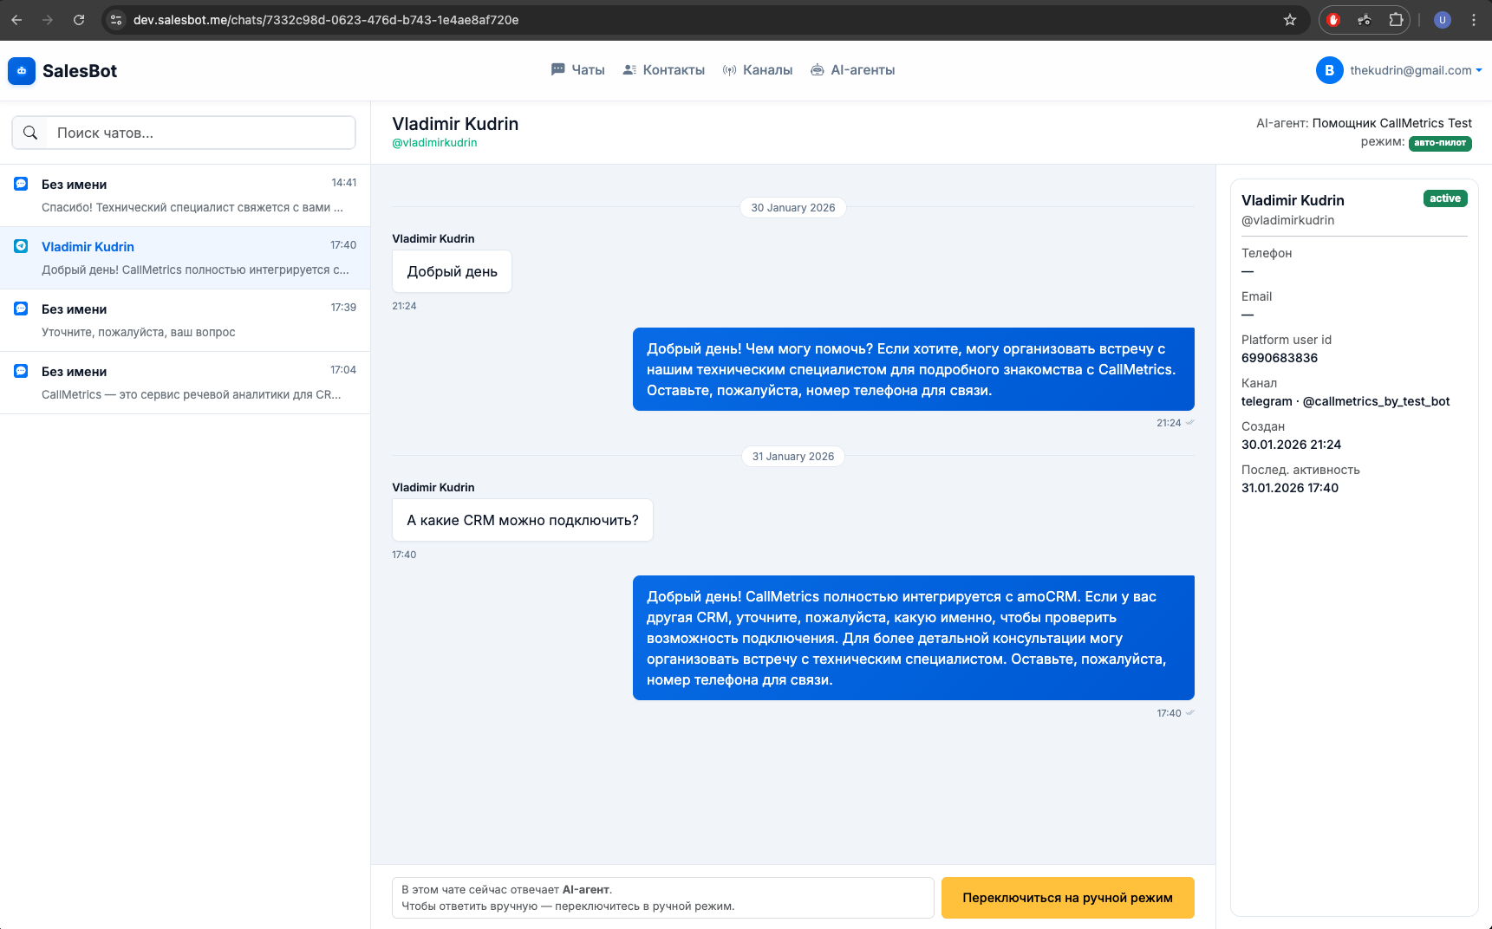Click the Vladimir Kudrin chat header title
The width and height of the screenshot is (1492, 929).
[455, 124]
